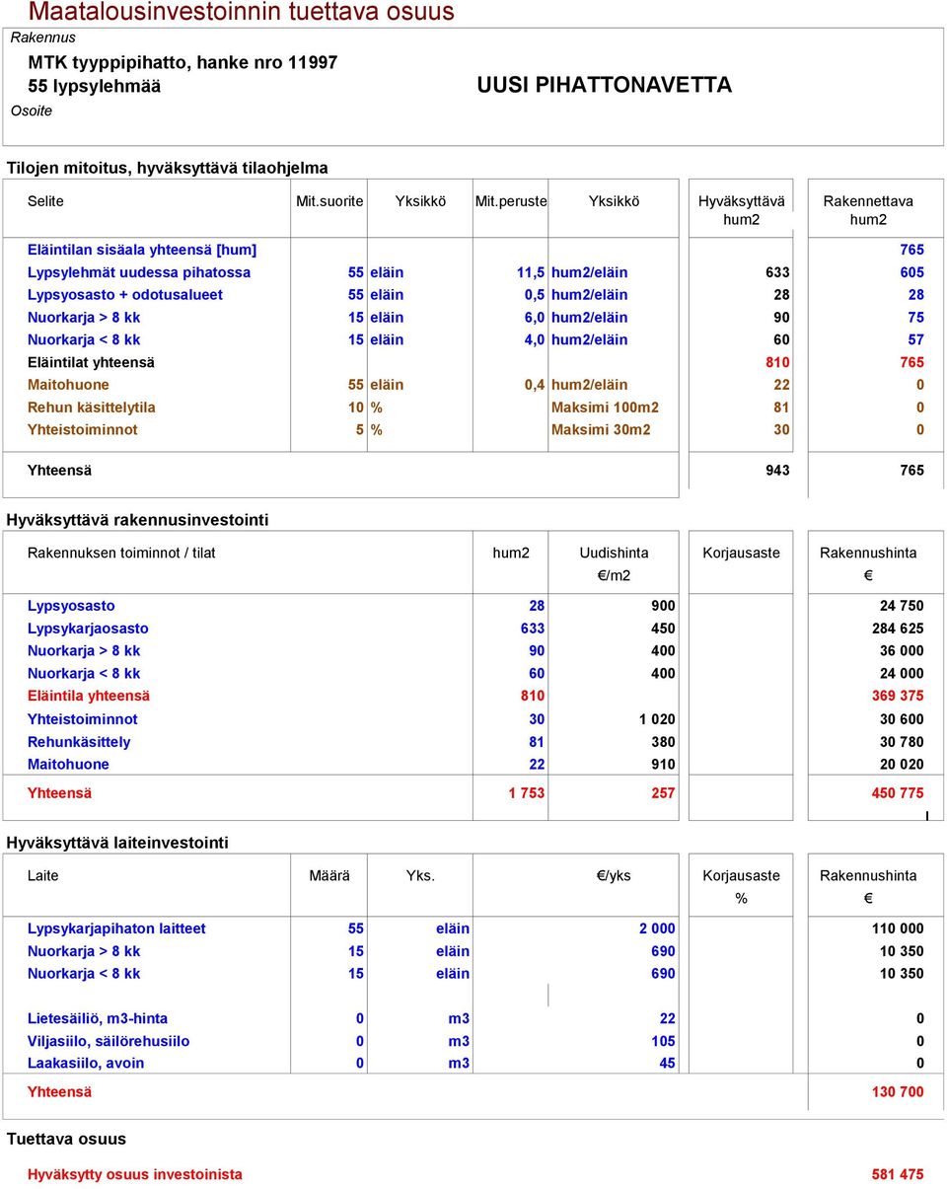This screenshot has width=947, height=1189.
Task: Click the red total '1 753'
Action: pyautogui.click(x=526, y=793)
